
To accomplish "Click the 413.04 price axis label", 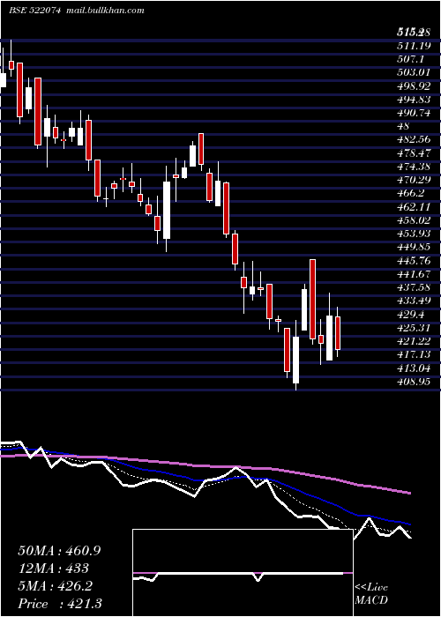I will point(413,368).
